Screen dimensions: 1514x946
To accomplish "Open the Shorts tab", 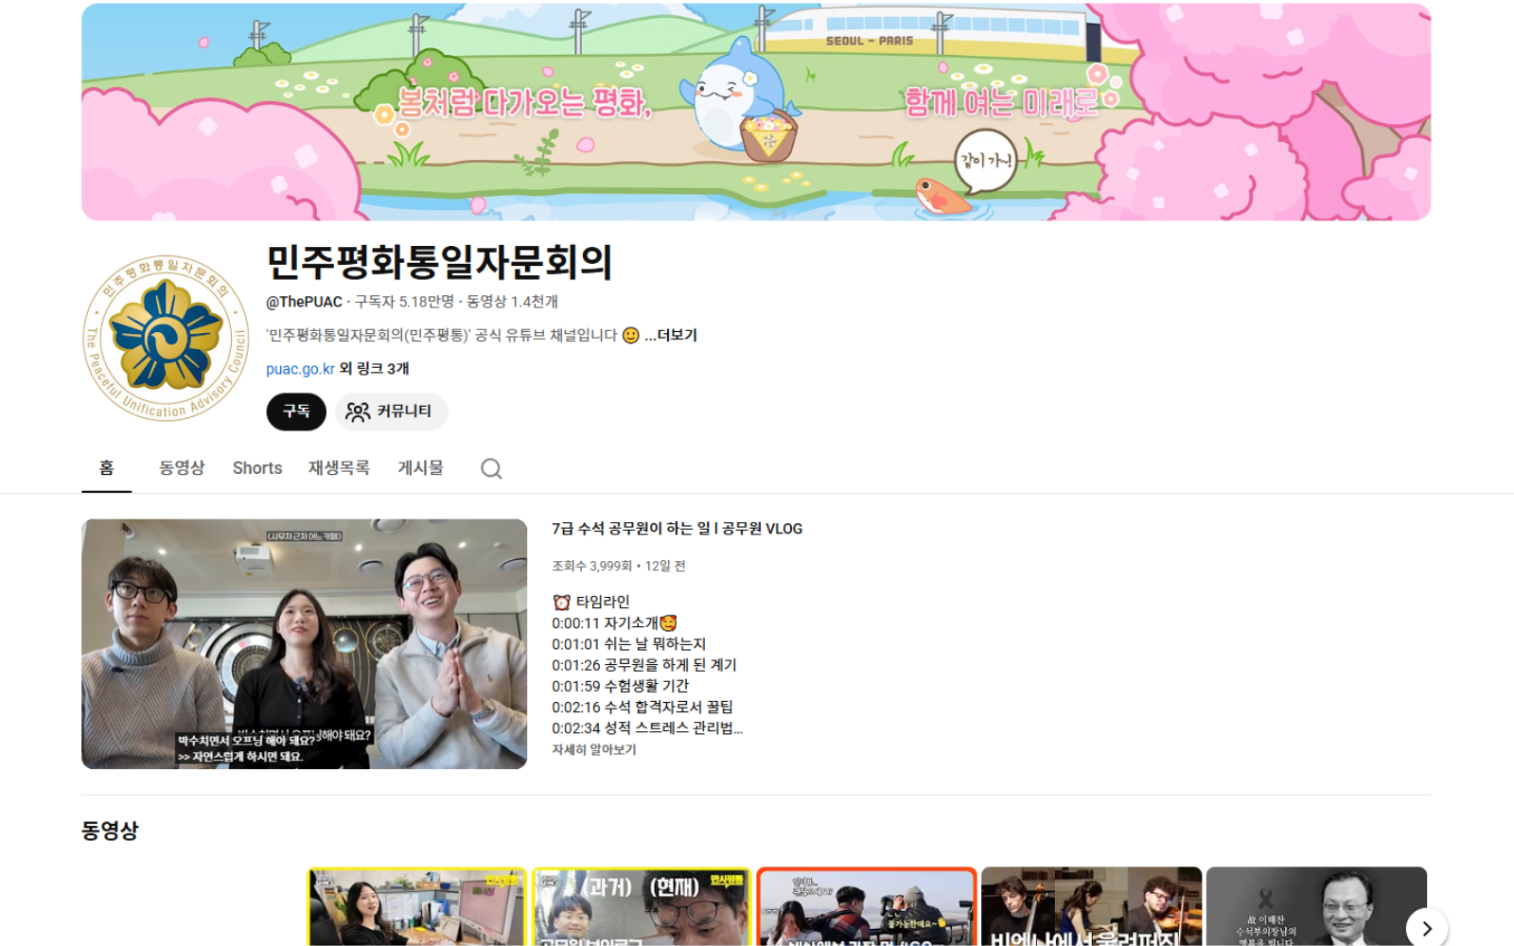I will [x=257, y=467].
